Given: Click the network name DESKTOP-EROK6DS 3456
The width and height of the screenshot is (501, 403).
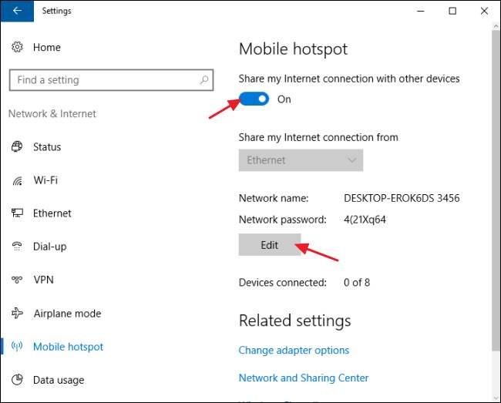Looking at the screenshot, I should click(x=402, y=198).
